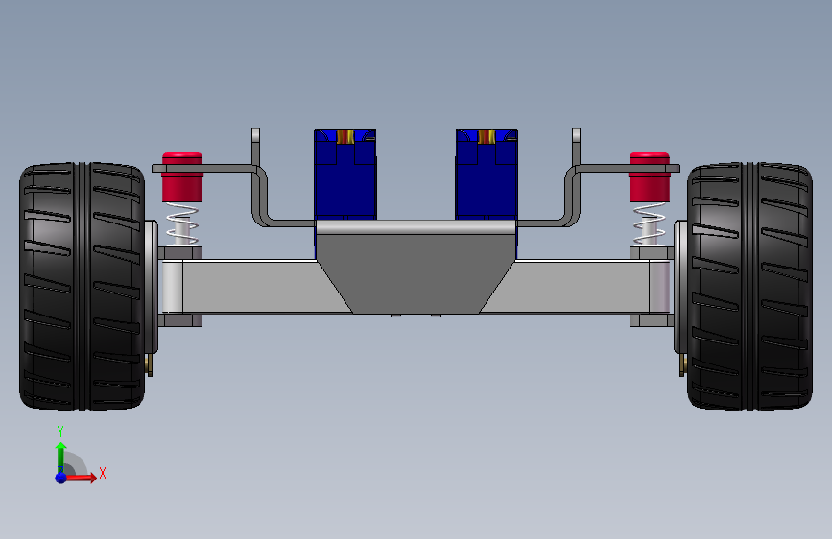832x539 pixels.
Task: Select the left coil spring
Action: 182,224
